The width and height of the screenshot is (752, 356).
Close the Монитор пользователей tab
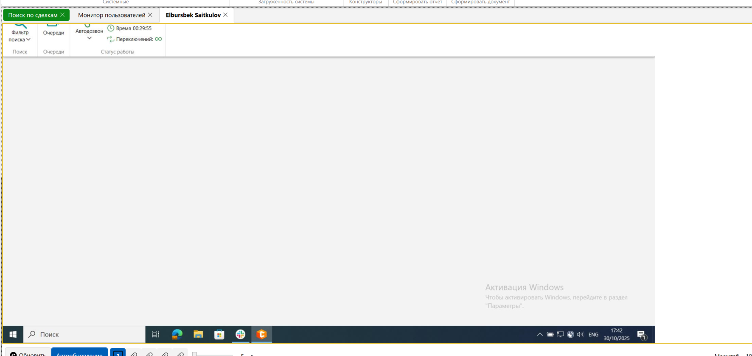(x=150, y=15)
